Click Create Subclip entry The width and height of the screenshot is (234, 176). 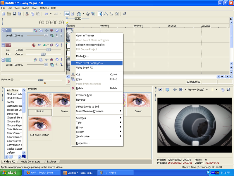[x=97, y=95]
